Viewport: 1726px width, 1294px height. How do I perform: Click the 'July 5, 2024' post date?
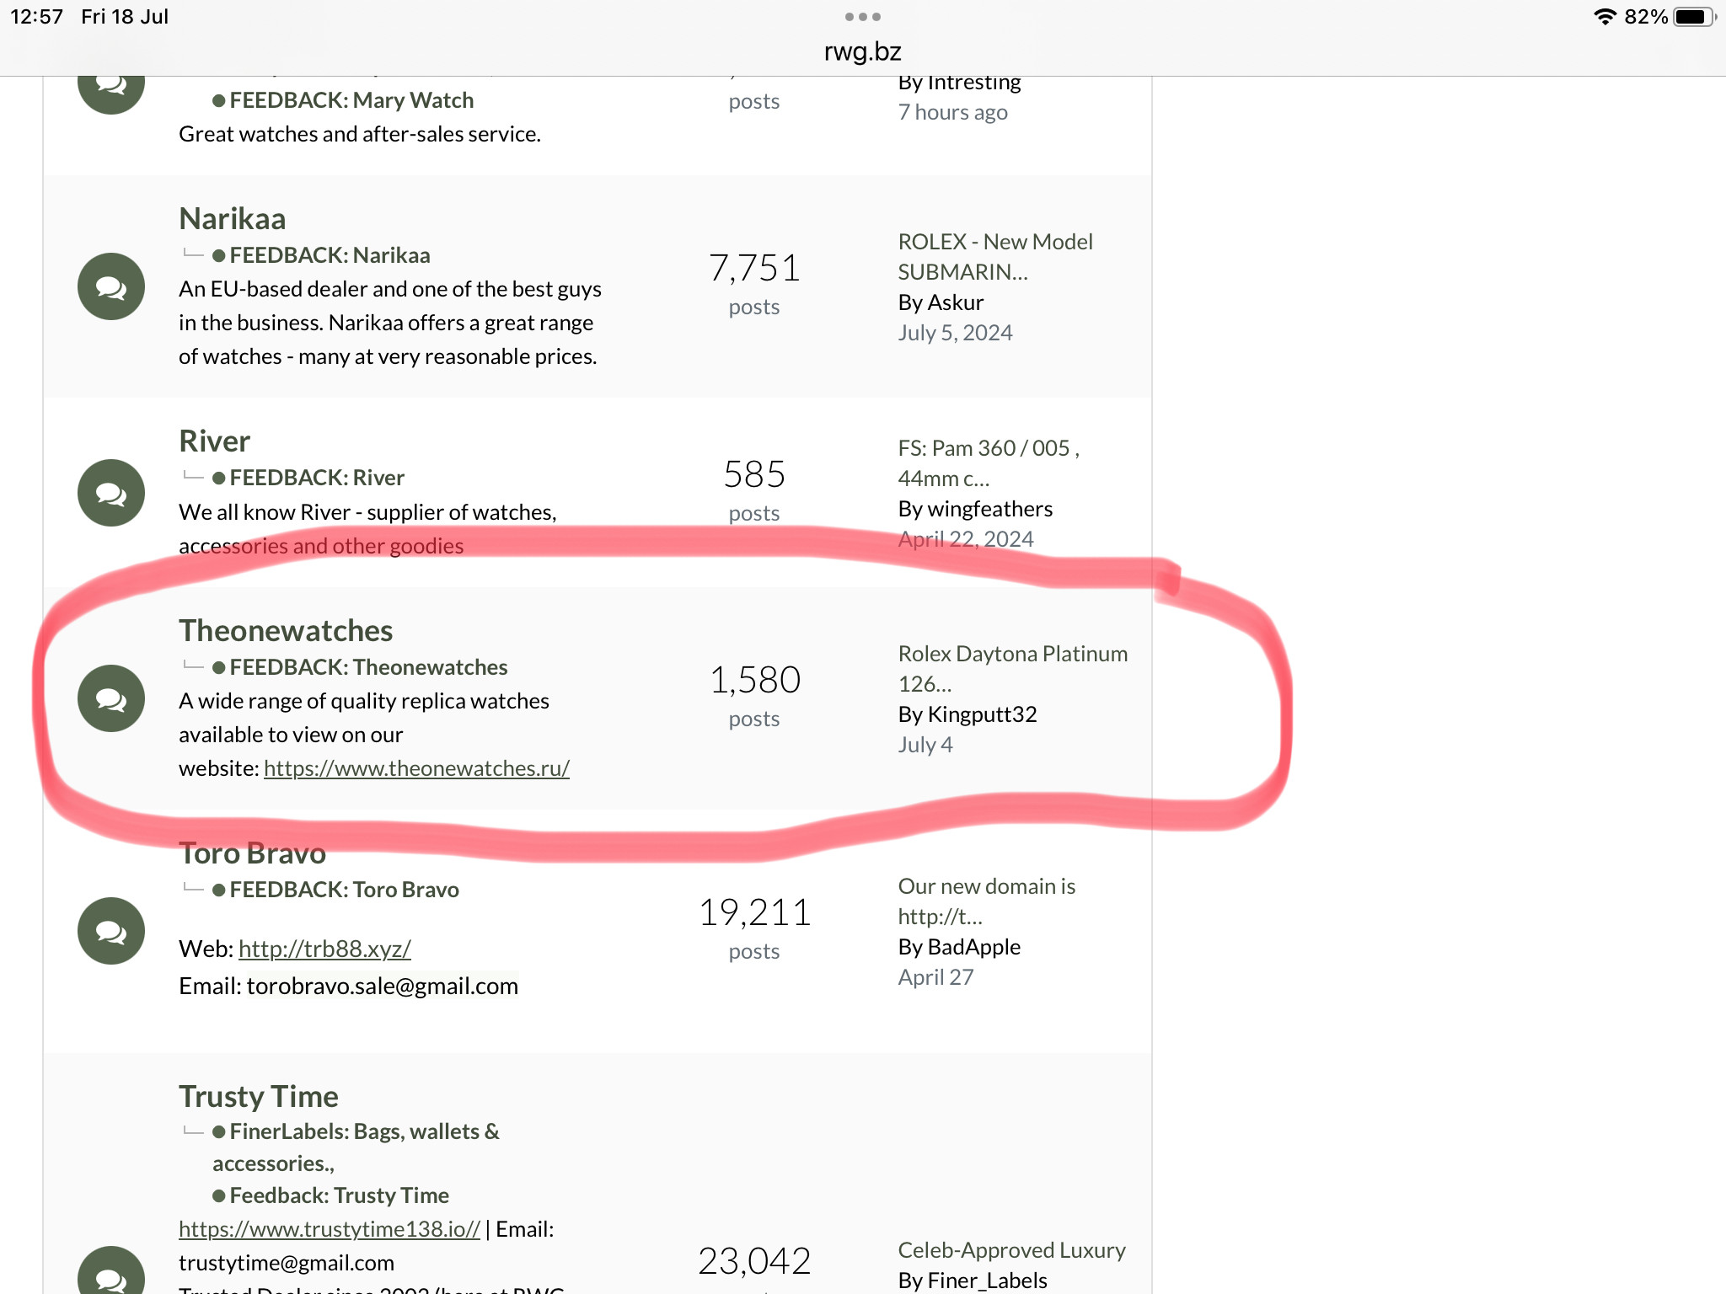coord(955,333)
